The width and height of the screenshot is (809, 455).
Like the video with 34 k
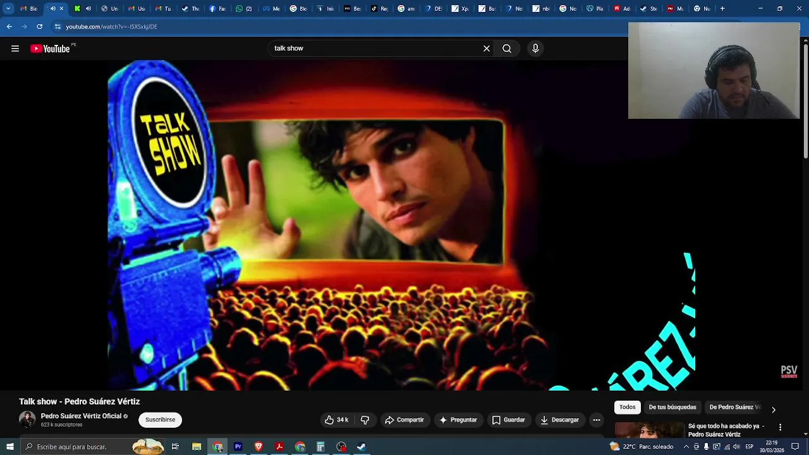337,420
